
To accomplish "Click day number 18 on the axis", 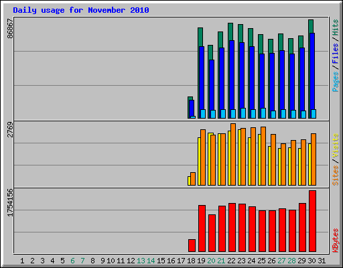I will [x=191, y=261].
